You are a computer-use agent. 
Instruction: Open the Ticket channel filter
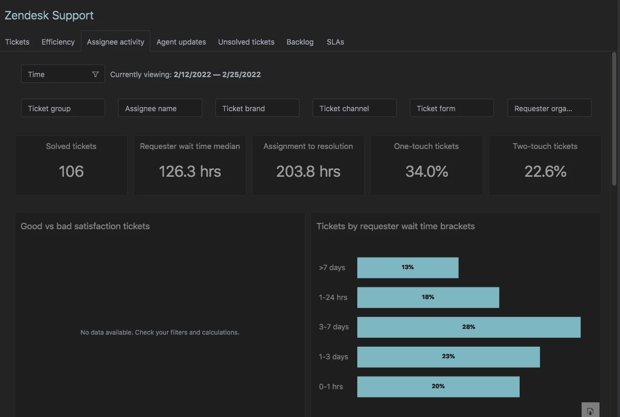pos(355,108)
